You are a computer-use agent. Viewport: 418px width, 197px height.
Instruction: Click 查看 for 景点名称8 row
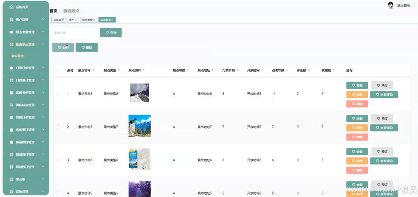357,85
